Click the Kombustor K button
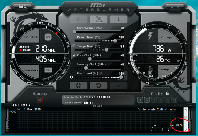Image resolution: width=198 pixels, height=136 pixels. tap(78, 19)
